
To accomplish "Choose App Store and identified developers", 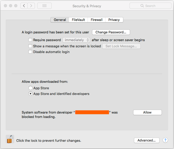I will 31,94.
